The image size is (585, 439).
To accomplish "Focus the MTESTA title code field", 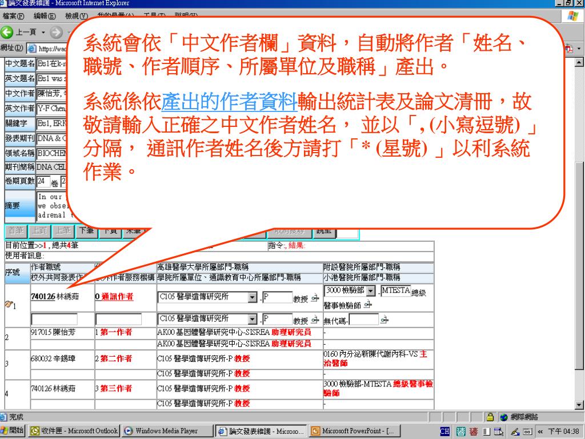I will [395, 290].
